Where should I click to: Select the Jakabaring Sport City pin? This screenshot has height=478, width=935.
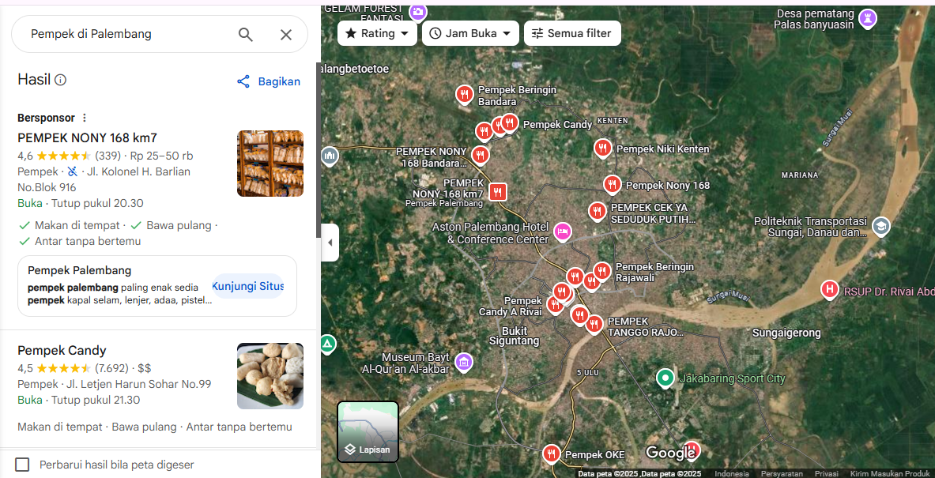tap(665, 378)
